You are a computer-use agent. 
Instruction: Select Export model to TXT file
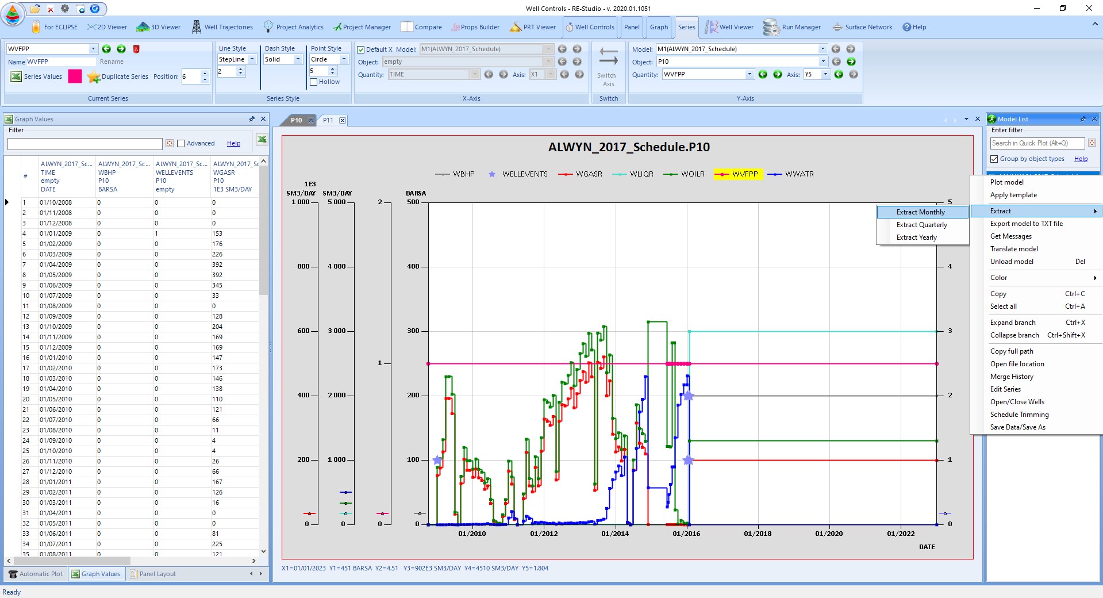1027,224
